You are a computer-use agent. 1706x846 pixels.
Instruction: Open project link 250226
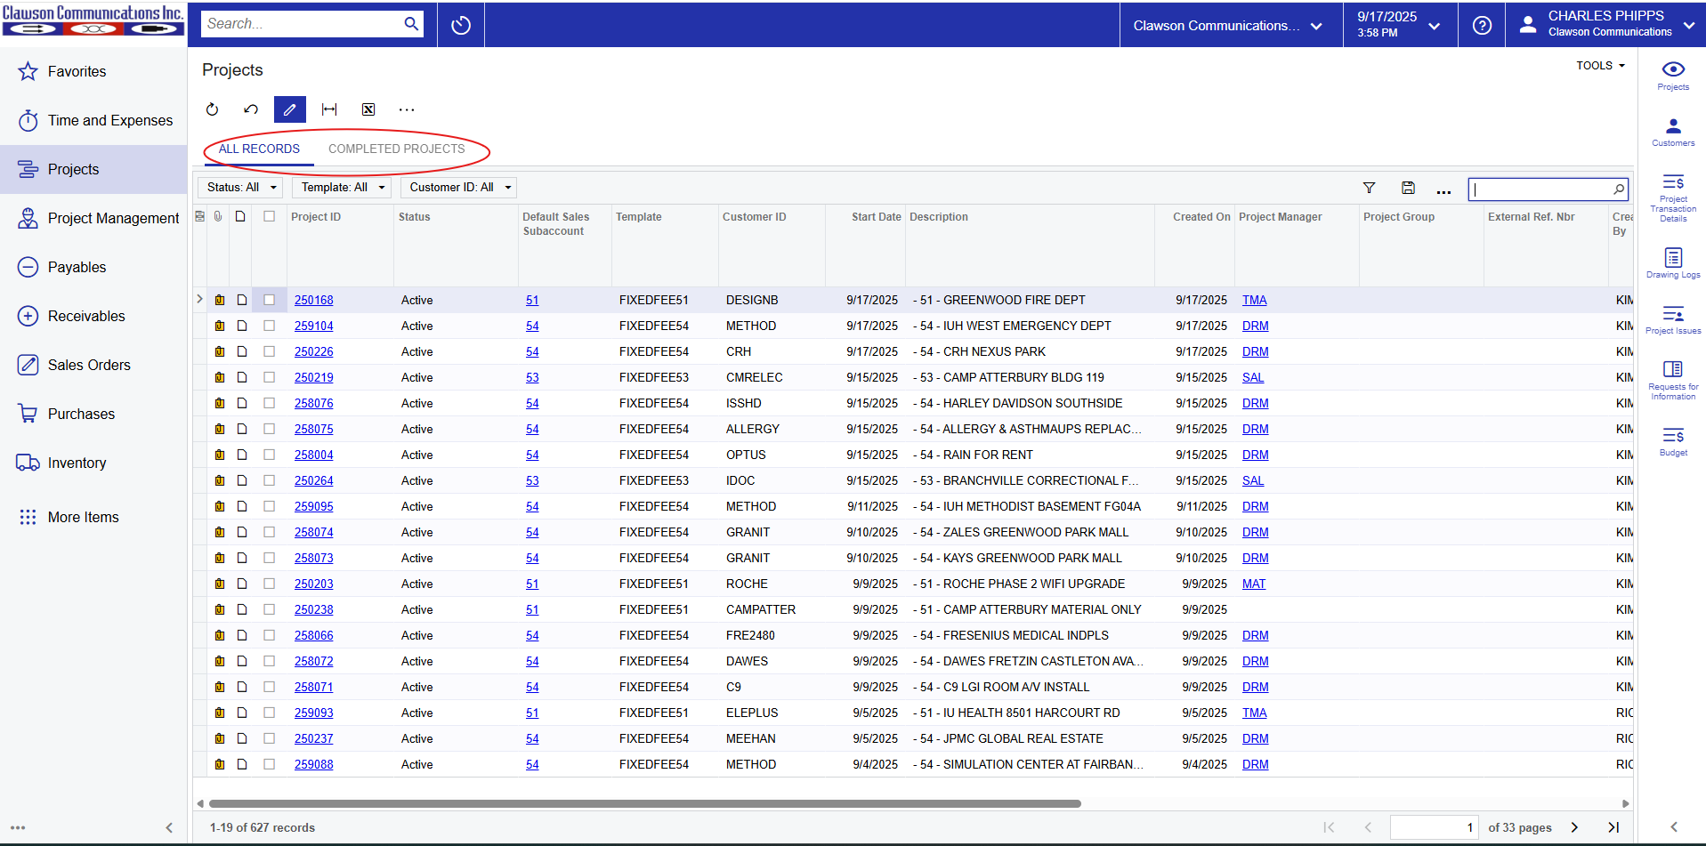tap(313, 352)
